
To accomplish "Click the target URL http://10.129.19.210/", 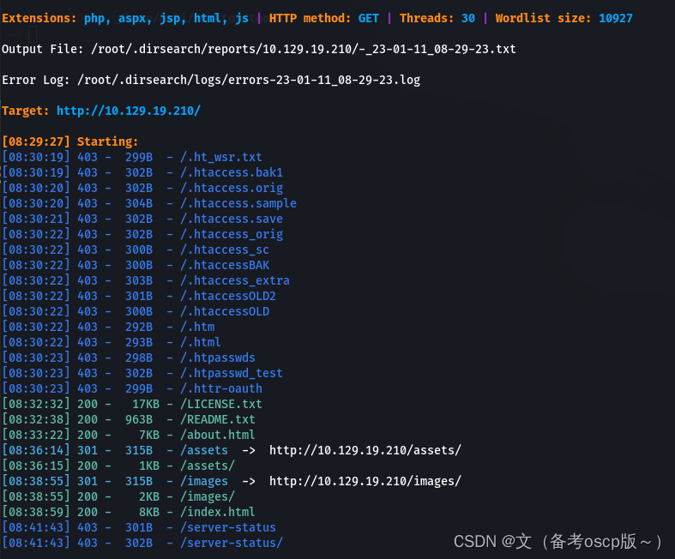I will pos(129,111).
